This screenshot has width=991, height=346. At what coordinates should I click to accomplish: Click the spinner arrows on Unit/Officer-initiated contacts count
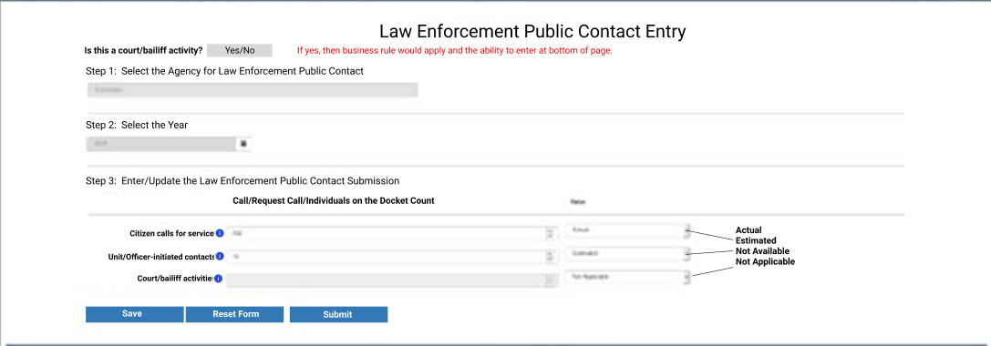550,257
